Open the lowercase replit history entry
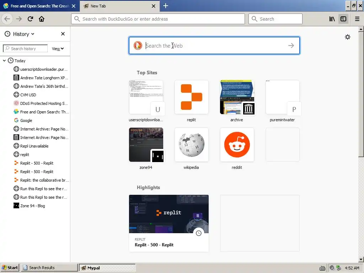The height and width of the screenshot is (273, 364). 21,155
